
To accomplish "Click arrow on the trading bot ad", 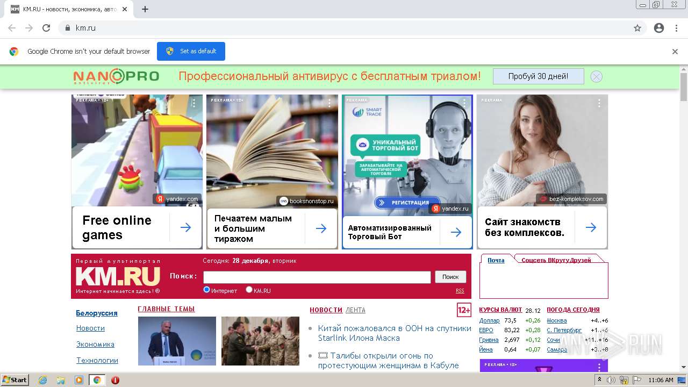I will (x=456, y=232).
